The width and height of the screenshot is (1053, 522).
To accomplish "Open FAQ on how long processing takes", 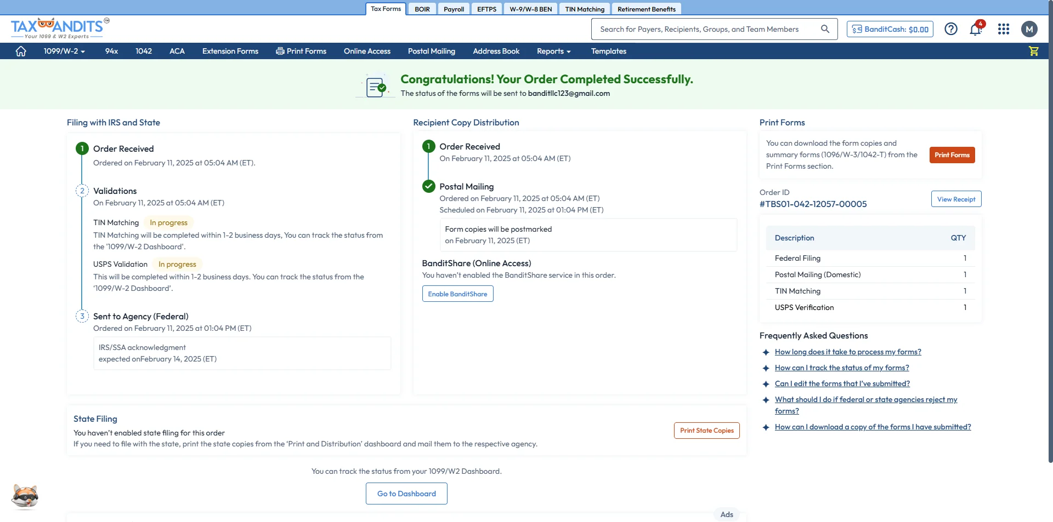I will point(847,352).
